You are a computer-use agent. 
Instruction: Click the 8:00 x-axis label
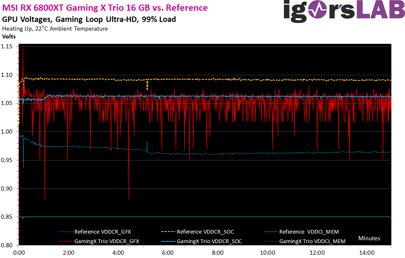(218, 253)
